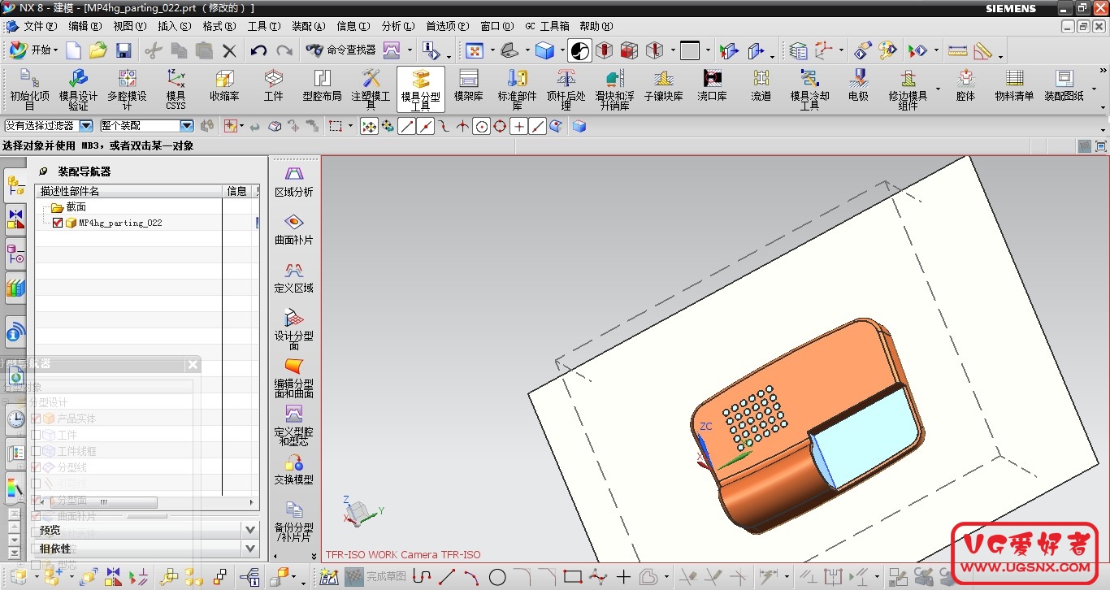Open the rendering style dropdown arrow beside cube icon

pos(562,50)
